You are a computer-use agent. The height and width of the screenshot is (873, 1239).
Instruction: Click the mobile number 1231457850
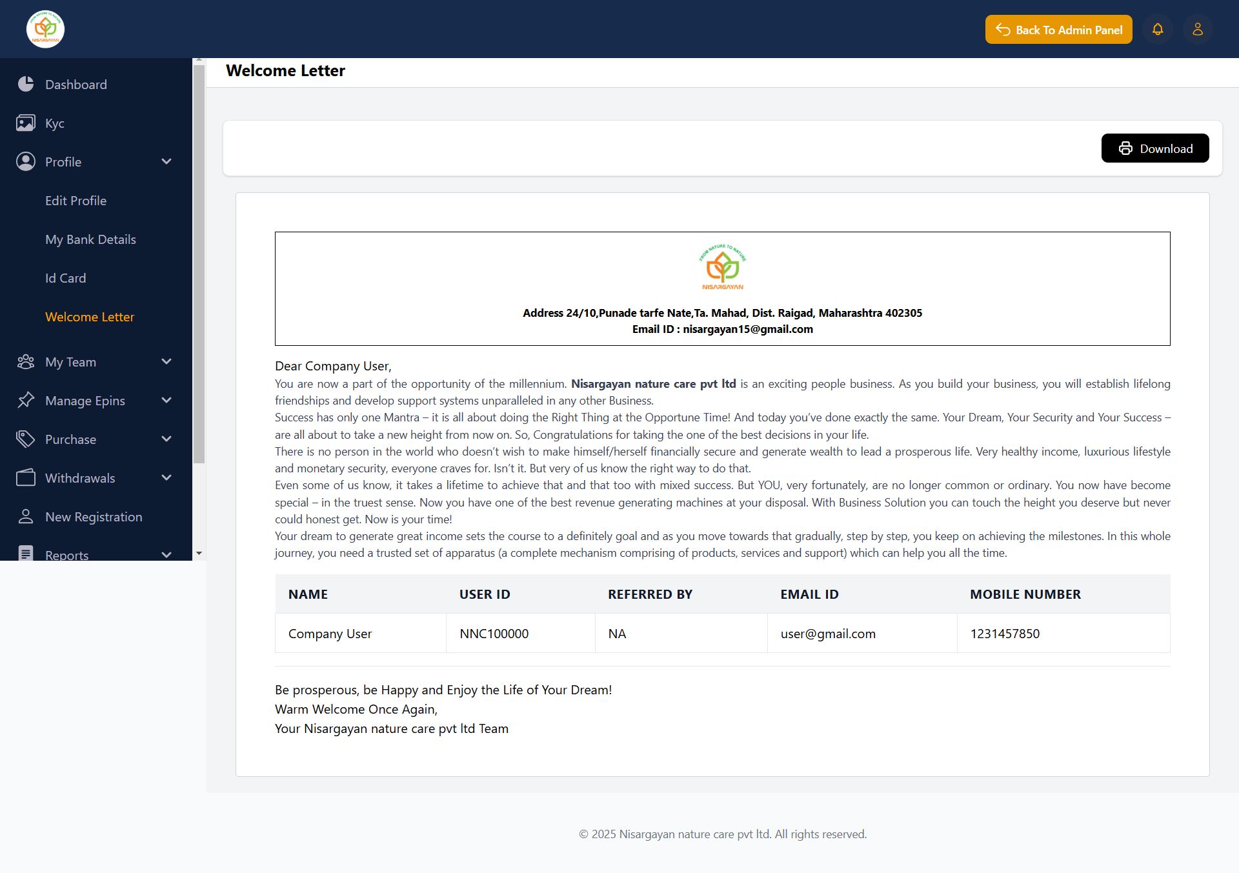pos(1005,634)
